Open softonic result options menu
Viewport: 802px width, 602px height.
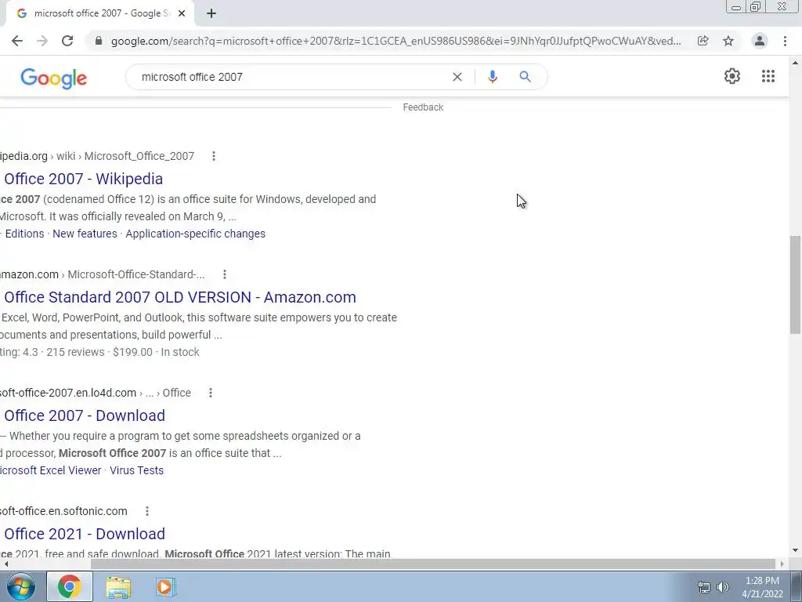click(x=146, y=511)
